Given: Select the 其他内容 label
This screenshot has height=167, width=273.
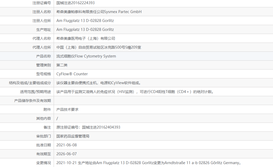Looking at the screenshot, I should tap(43, 118).
